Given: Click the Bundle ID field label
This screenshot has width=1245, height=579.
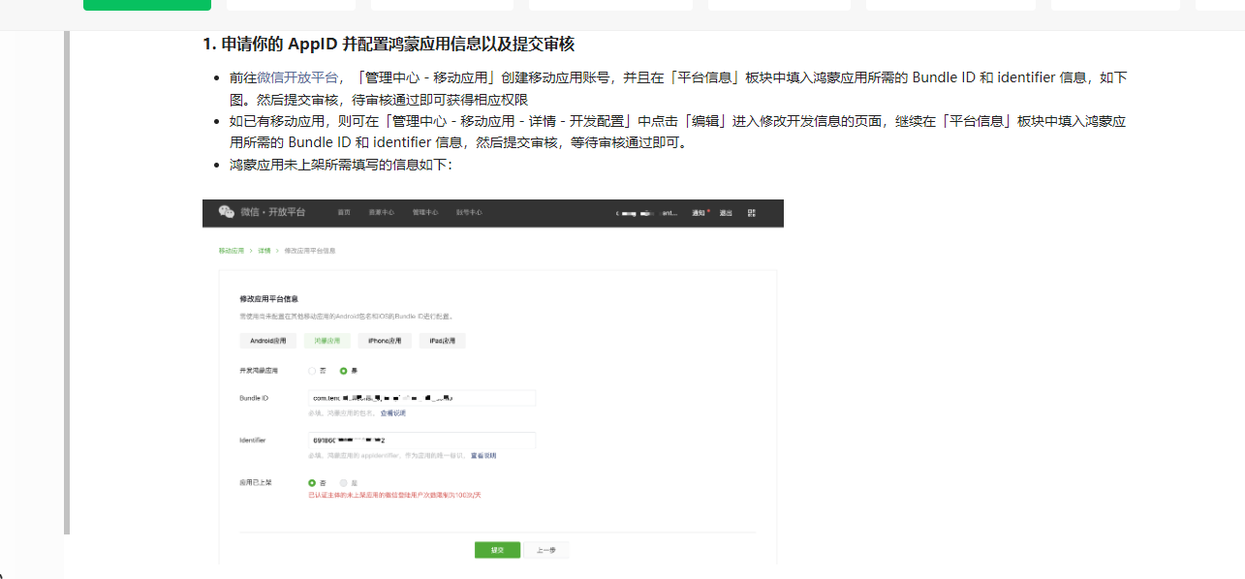Looking at the screenshot, I should (254, 398).
